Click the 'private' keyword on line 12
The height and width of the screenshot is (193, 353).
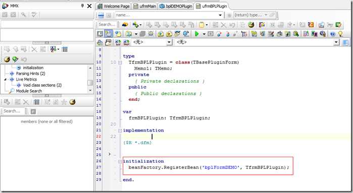139,75
